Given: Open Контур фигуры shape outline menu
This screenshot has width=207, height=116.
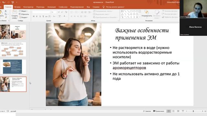Looking at the screenshot, I should point(169,14).
